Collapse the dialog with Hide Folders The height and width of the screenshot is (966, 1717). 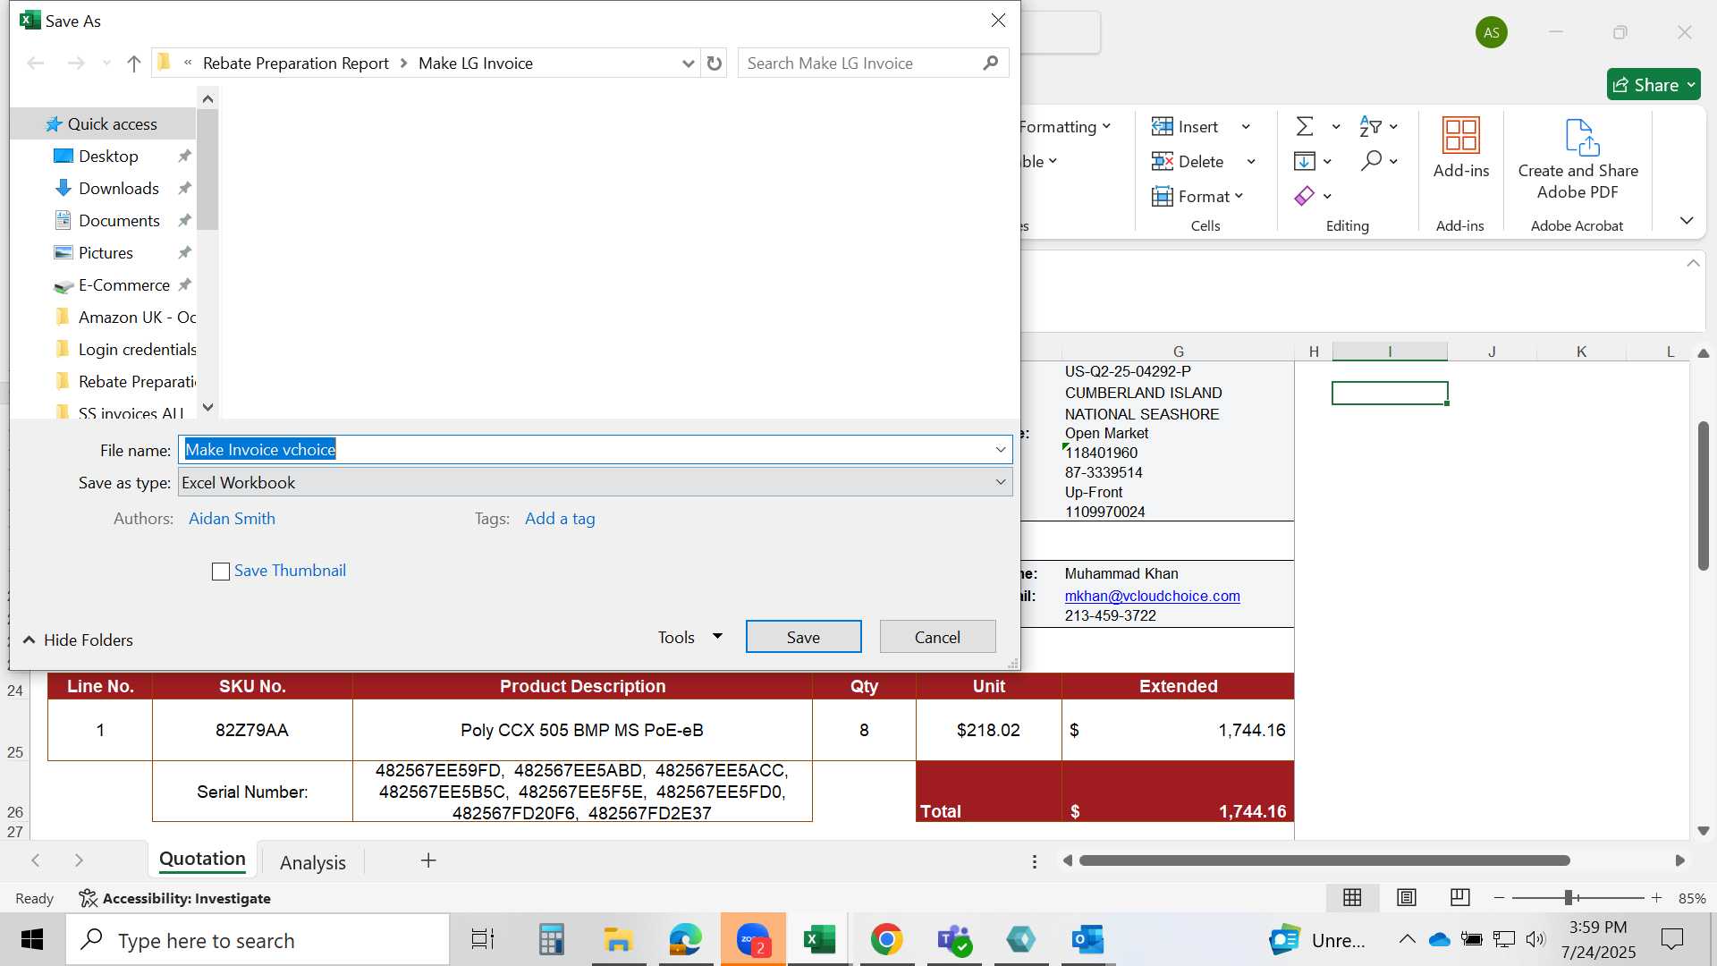point(78,640)
